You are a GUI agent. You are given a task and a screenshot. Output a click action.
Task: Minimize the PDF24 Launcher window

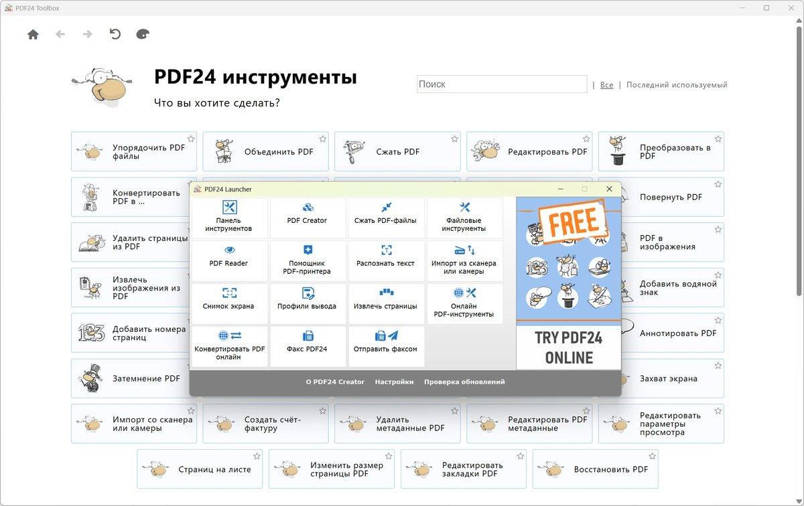tap(561, 189)
